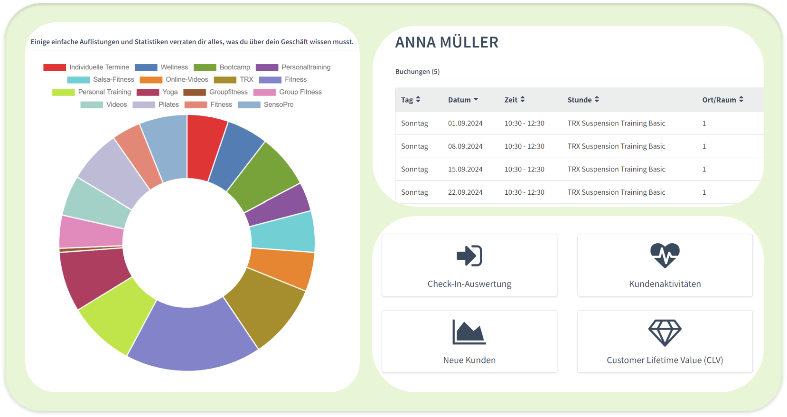Click the Yoga legend color box
This screenshot has width=787, height=417.
click(148, 92)
